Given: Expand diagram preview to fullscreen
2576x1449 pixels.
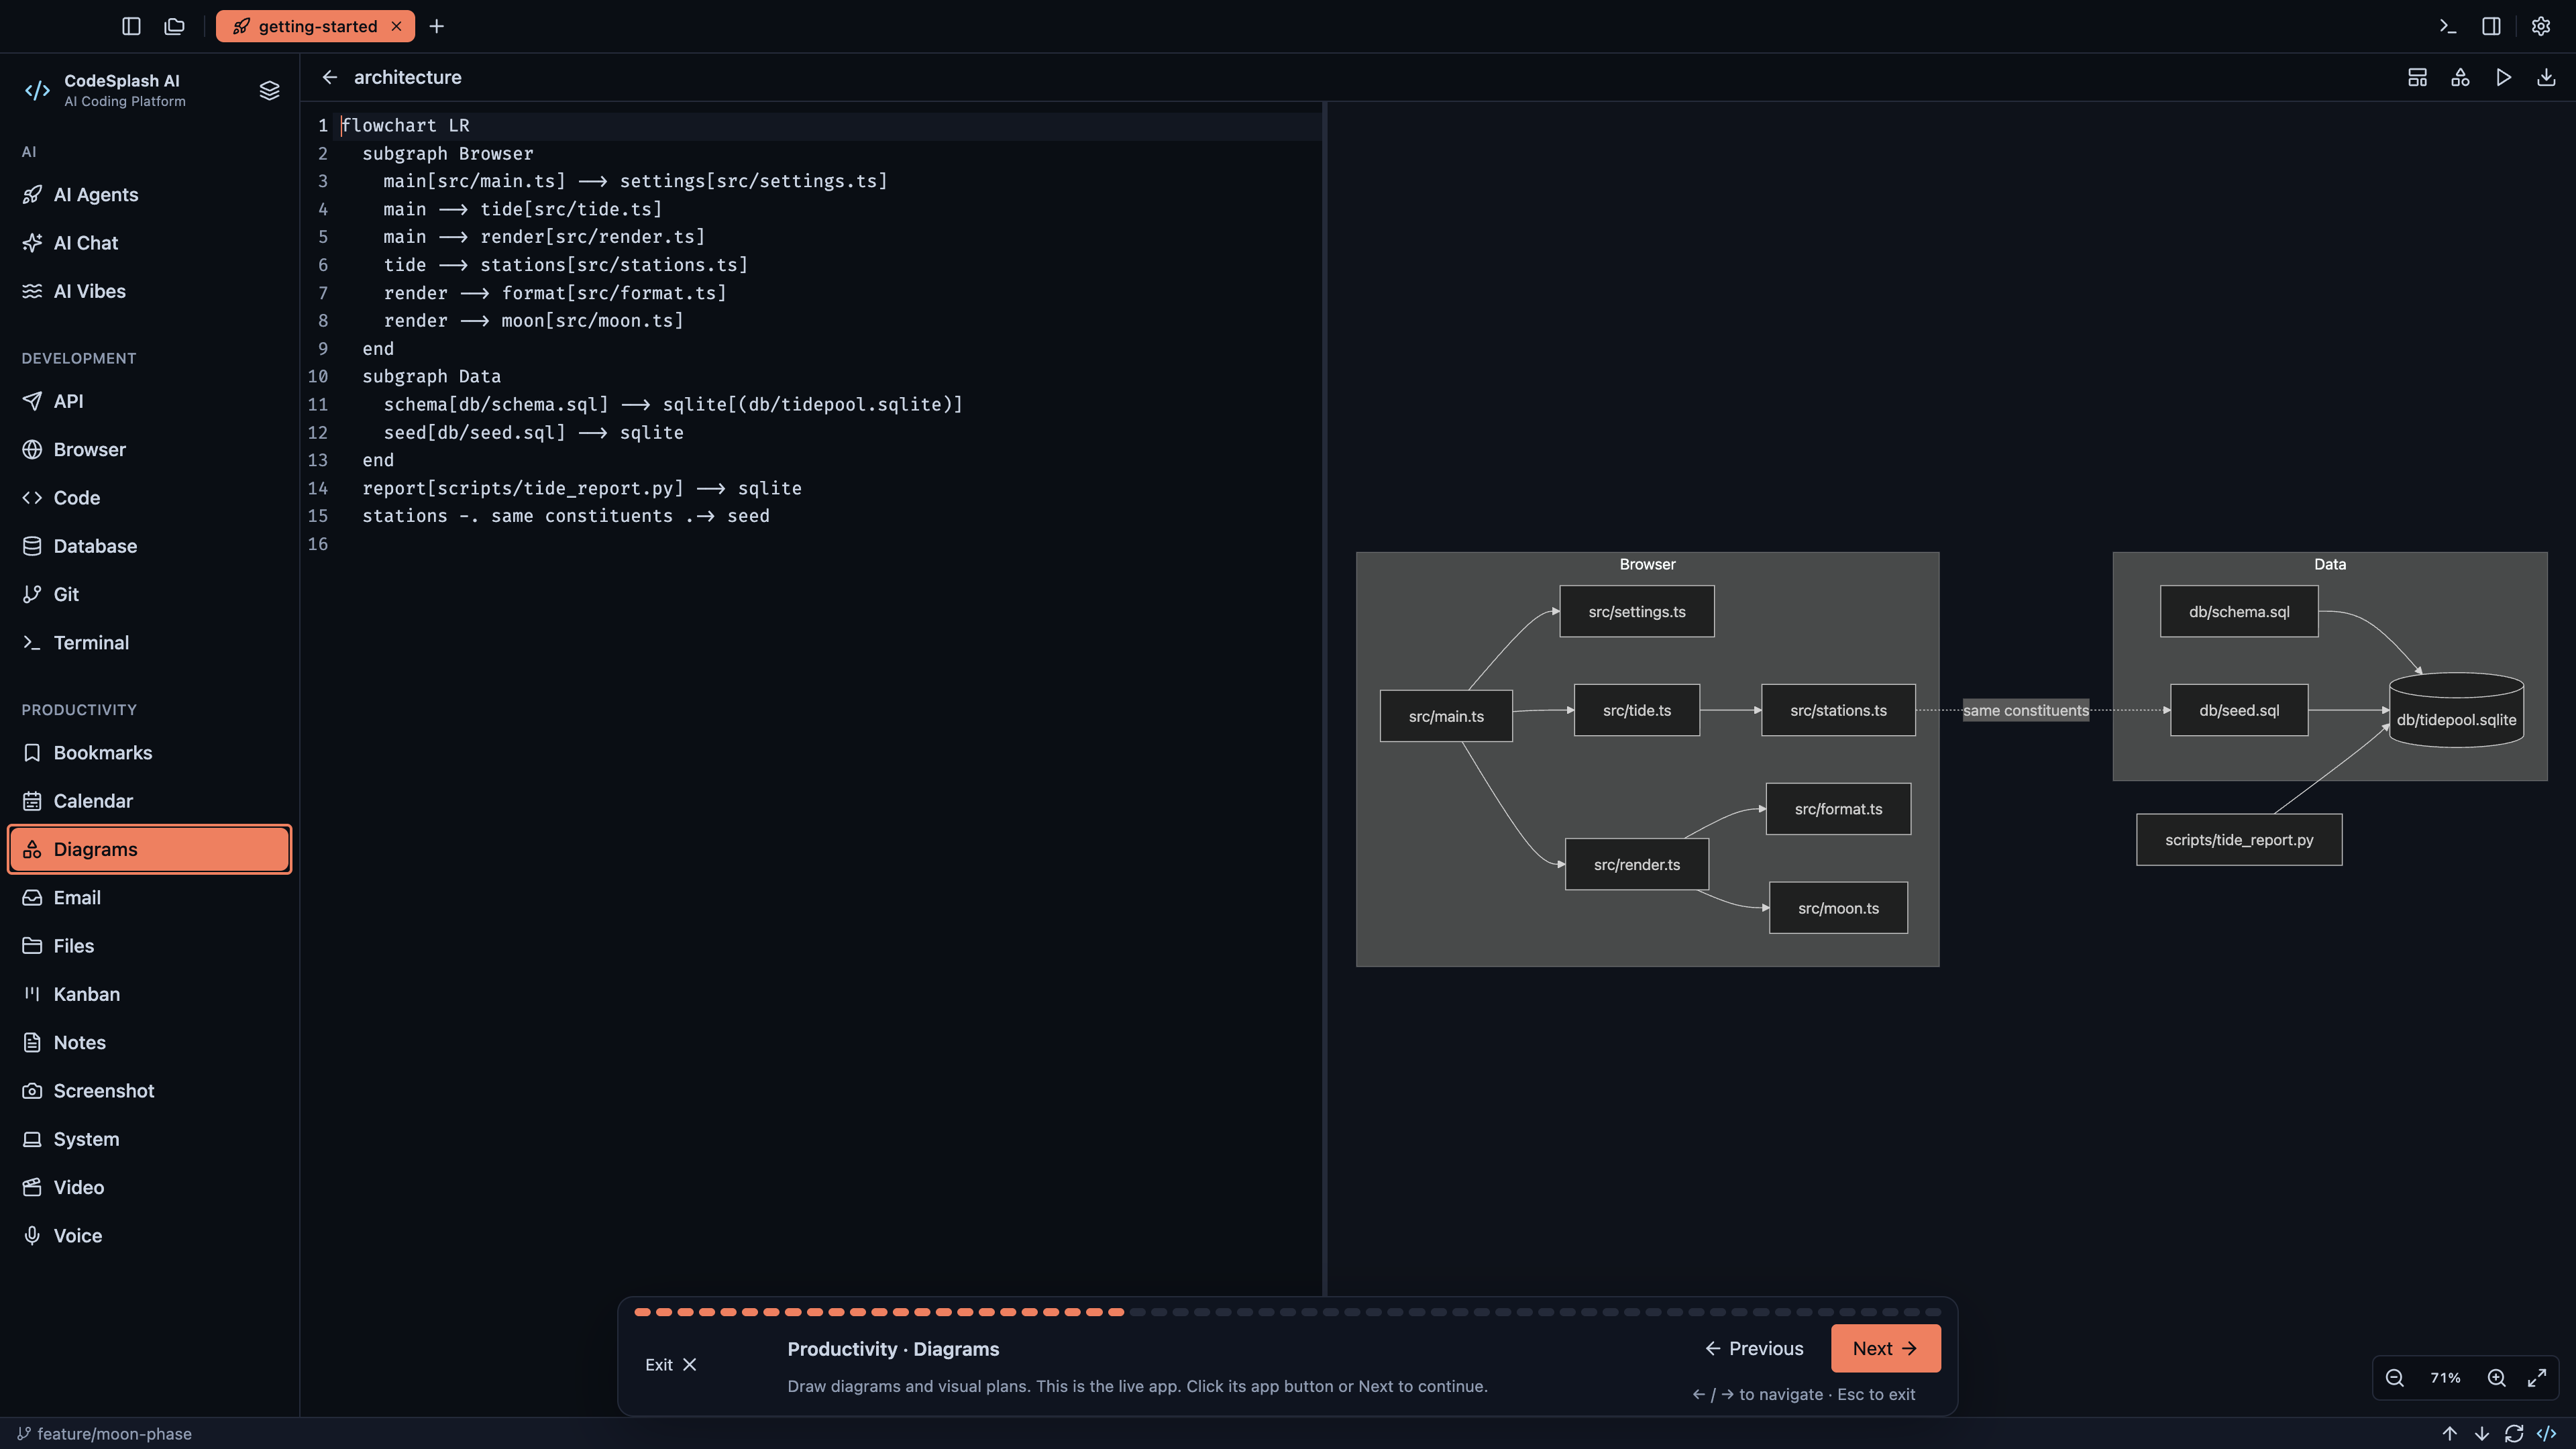Looking at the screenshot, I should (2537, 1377).
